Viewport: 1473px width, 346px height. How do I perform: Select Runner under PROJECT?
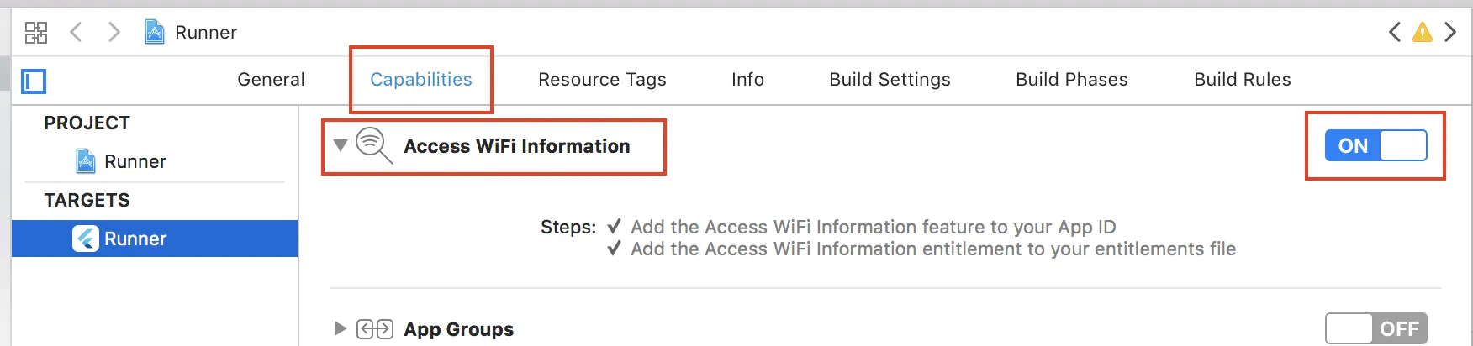click(135, 161)
